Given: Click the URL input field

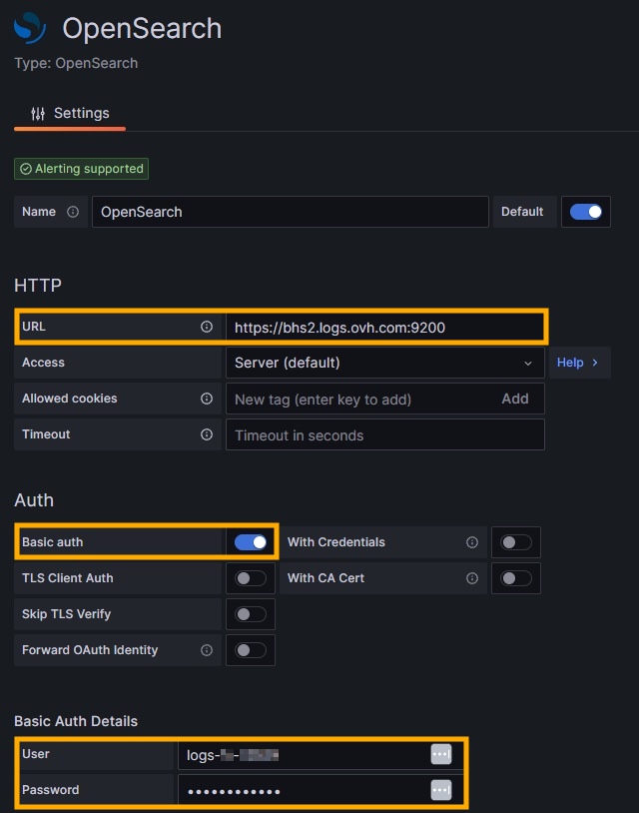Looking at the screenshot, I should tap(385, 328).
